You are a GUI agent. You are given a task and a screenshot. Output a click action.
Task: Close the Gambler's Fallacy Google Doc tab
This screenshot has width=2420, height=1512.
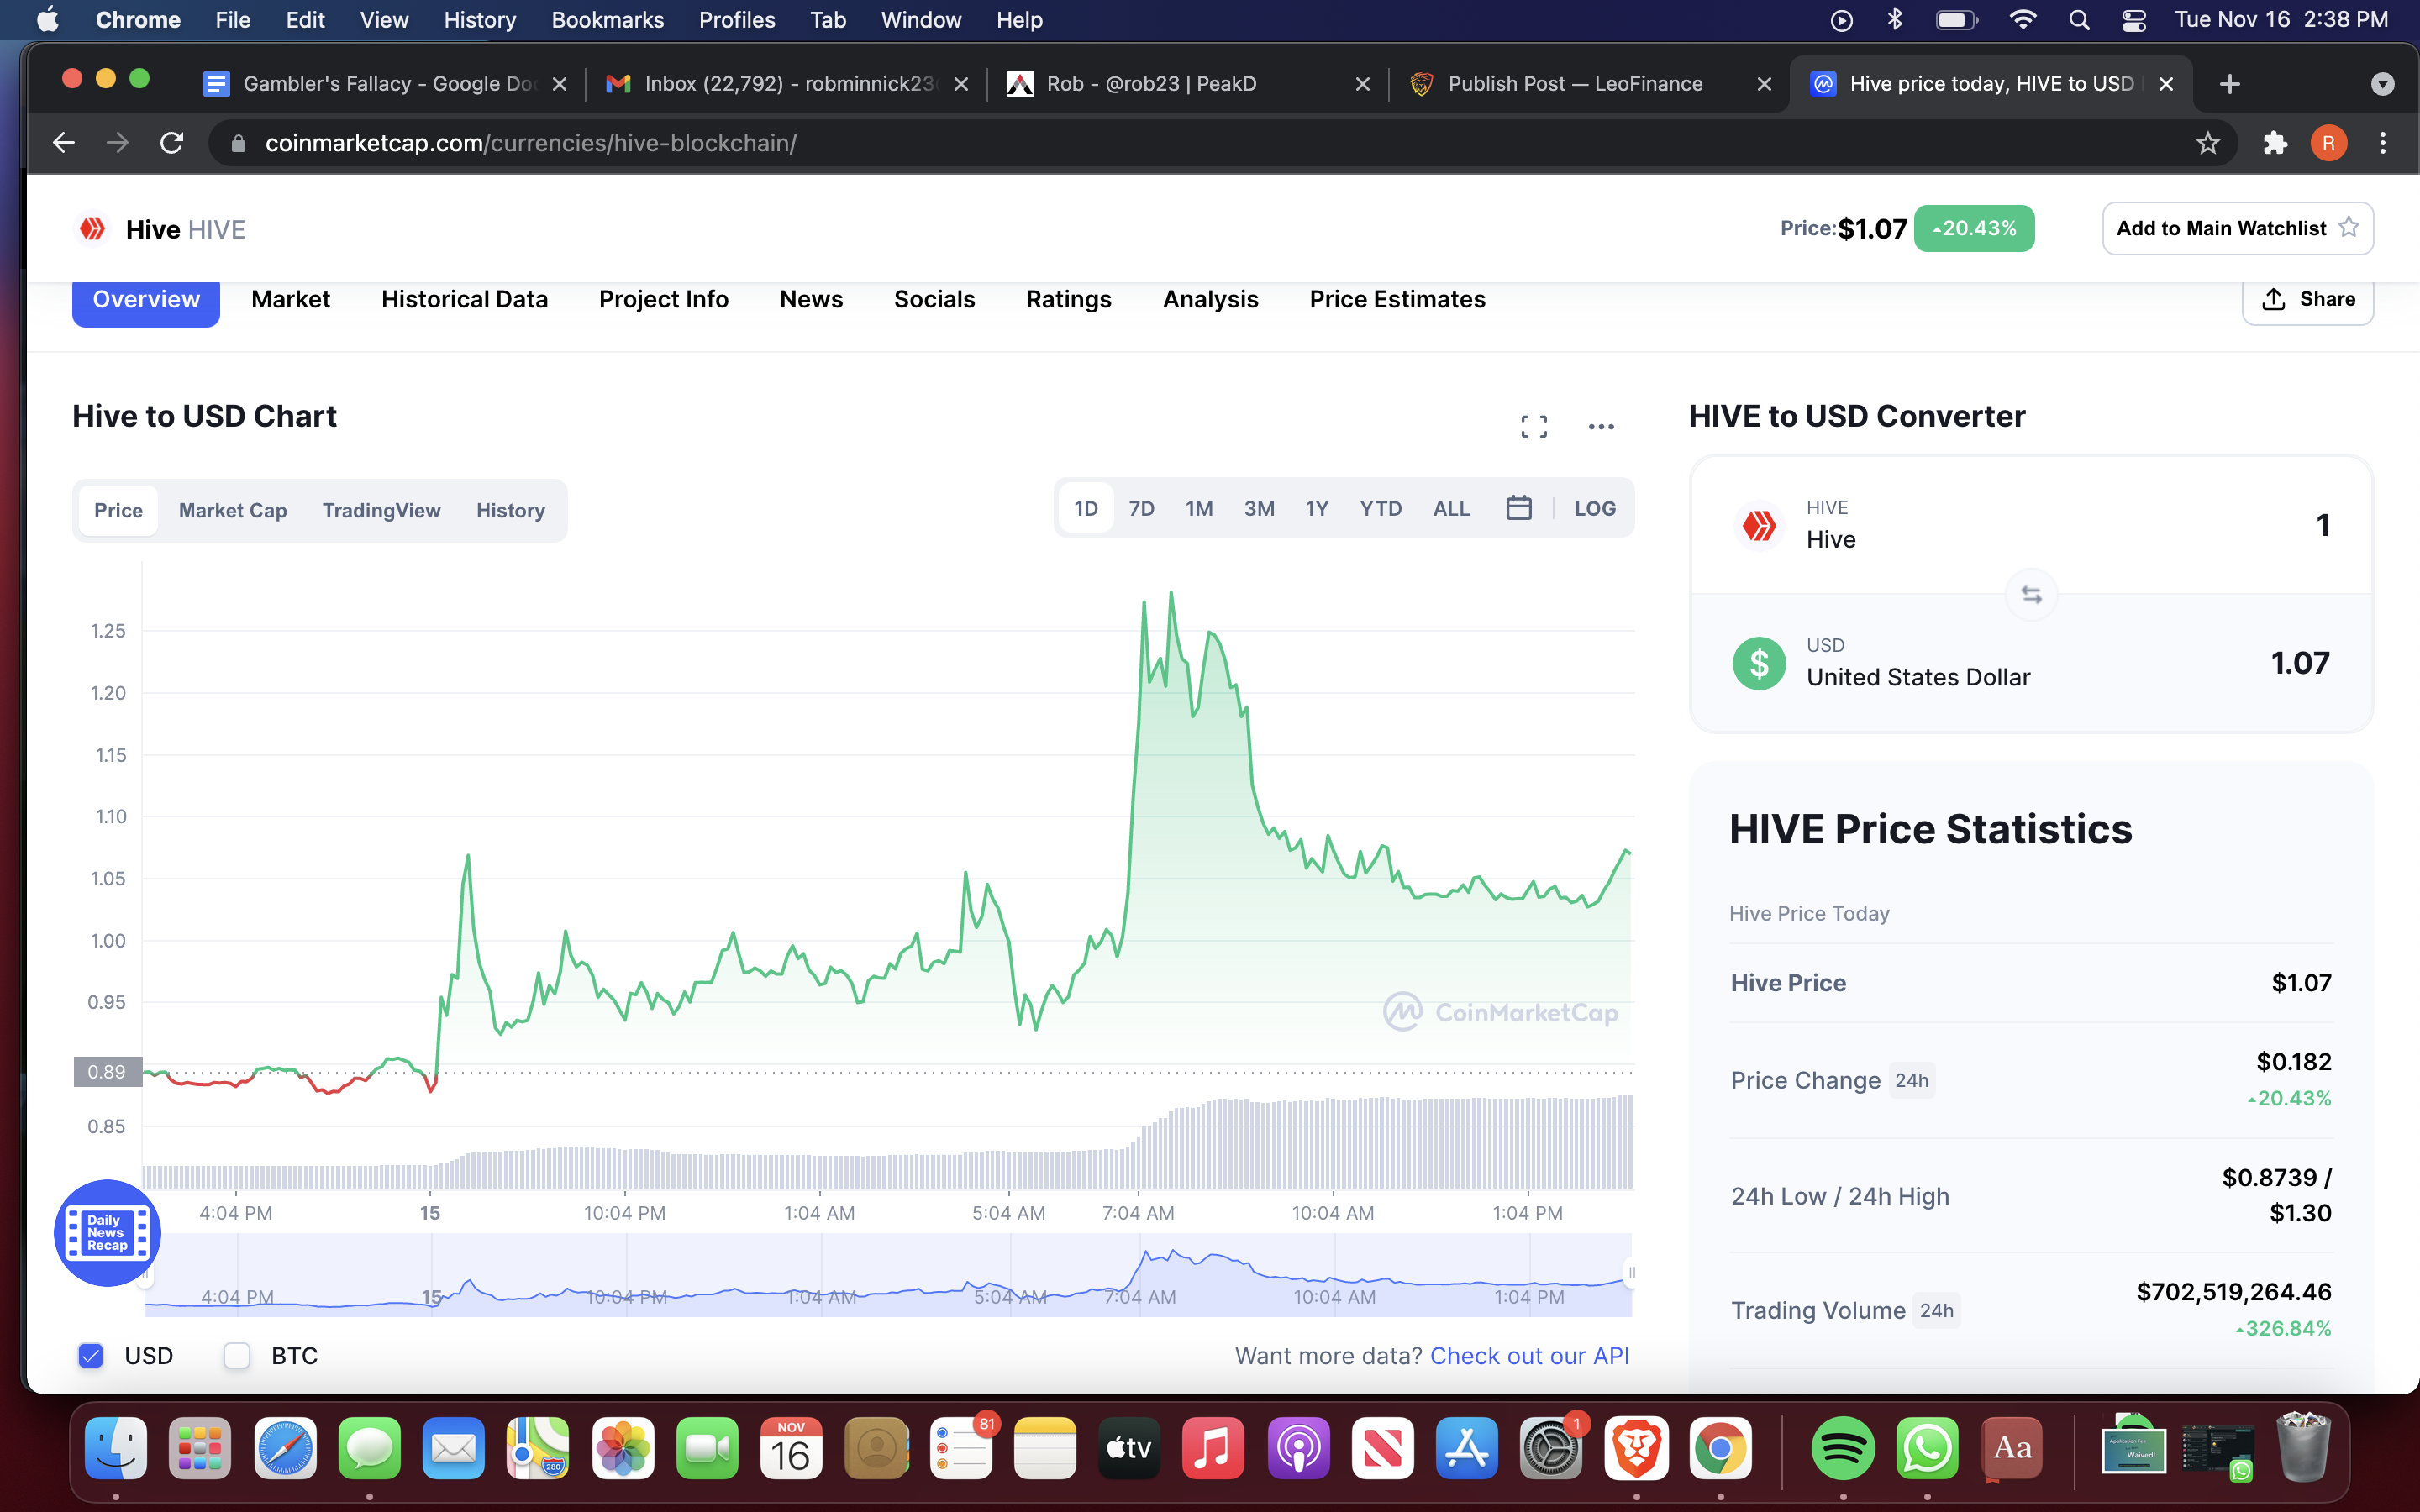pyautogui.click(x=560, y=84)
